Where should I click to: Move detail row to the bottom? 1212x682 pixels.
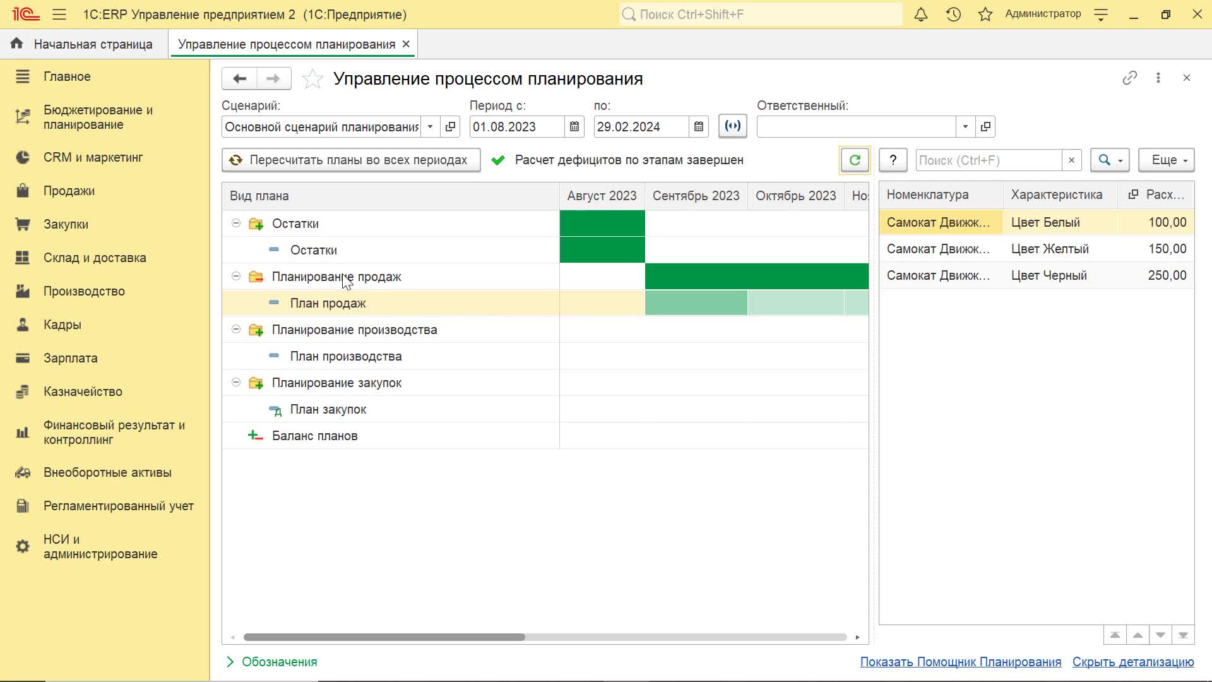1183,635
